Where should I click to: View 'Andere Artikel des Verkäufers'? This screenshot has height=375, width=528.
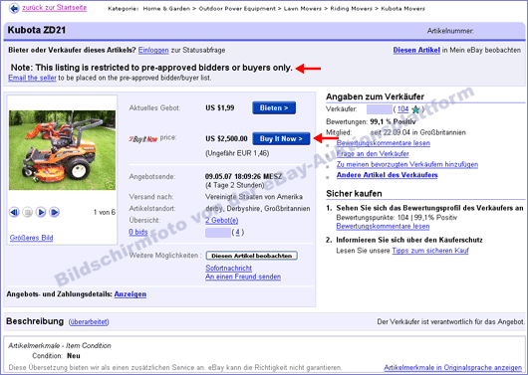388,175
